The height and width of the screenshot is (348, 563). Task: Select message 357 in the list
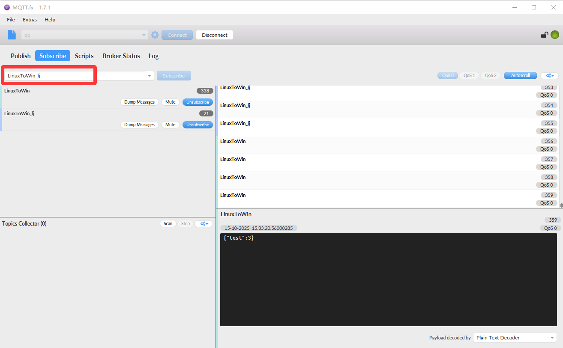[388, 163]
